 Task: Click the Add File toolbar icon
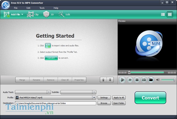[x=7, y=14]
